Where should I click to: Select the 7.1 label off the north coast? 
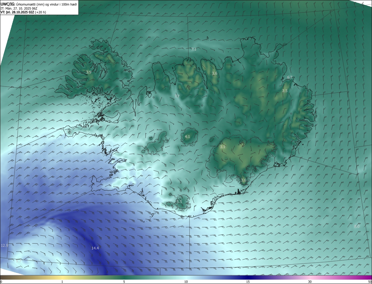tap(194, 49)
